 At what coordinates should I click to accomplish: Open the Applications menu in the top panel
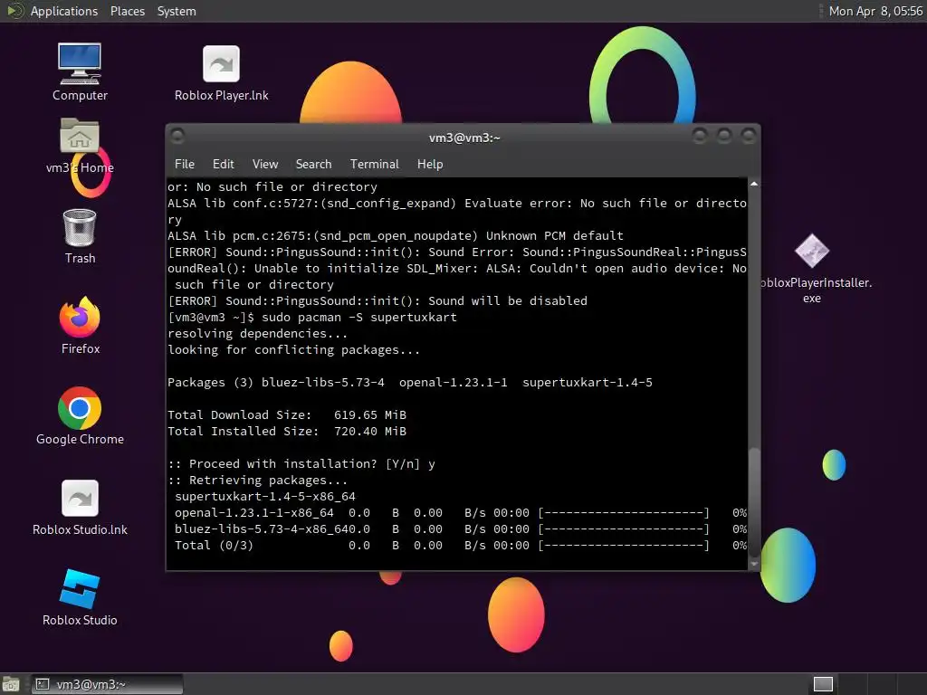pos(64,11)
